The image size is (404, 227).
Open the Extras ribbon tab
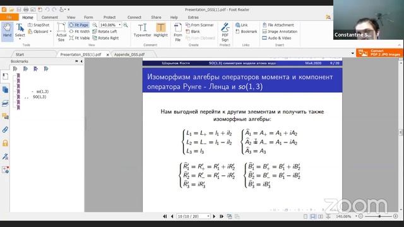(193, 17)
